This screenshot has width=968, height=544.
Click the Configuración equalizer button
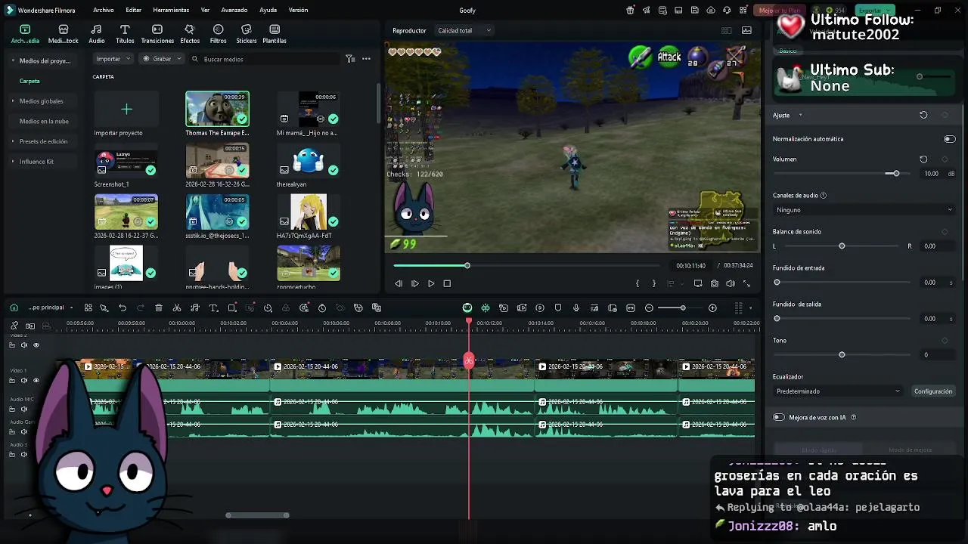[933, 391]
